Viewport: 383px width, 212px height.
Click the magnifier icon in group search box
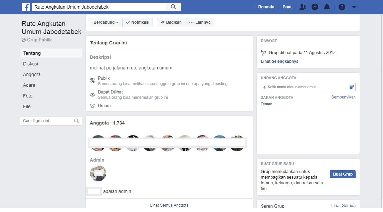tap(76, 121)
